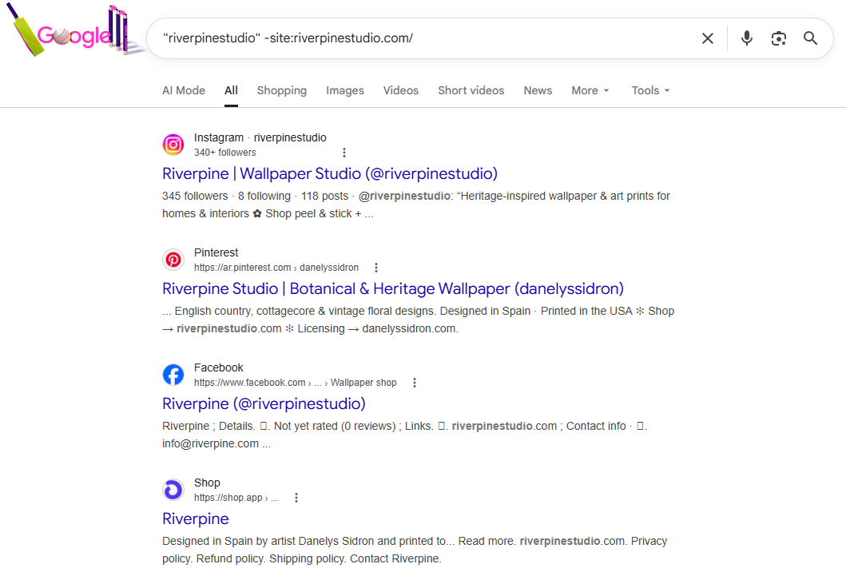
Task: Switch to AI Mode tab
Action: point(184,90)
